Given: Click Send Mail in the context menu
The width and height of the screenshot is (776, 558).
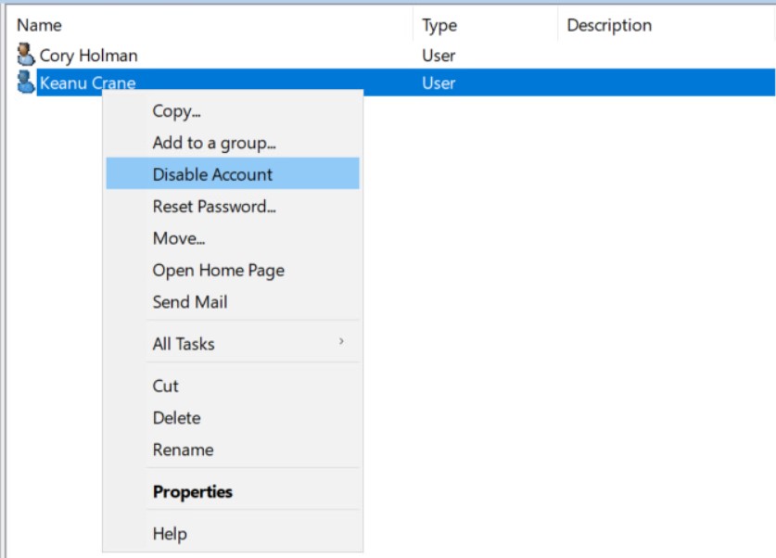Looking at the screenshot, I should 190,302.
